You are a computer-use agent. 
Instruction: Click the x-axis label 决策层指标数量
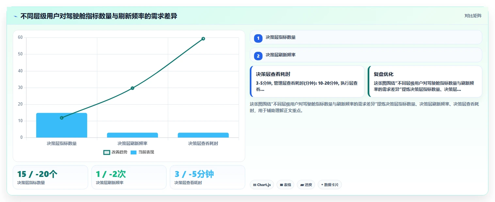[x=62, y=143]
